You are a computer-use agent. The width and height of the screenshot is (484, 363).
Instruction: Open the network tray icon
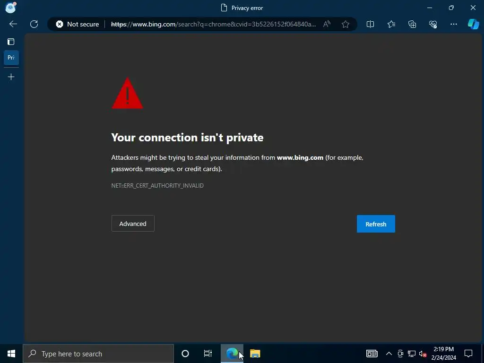pyautogui.click(x=412, y=354)
